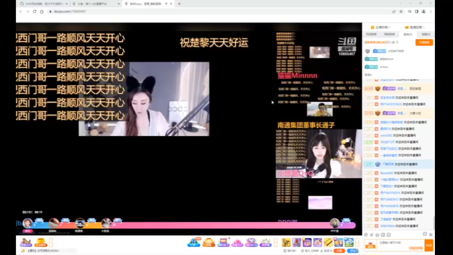Viewport: 453px width, 255px height.
Task: Switch to the first 2345 browser tab
Action: tap(44, 4)
